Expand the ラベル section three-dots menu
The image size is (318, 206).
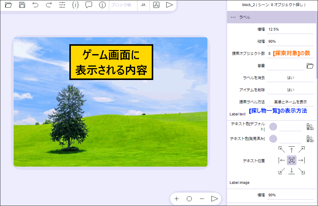[x=233, y=17]
